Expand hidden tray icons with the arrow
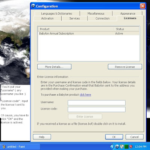 tap(112, 147)
